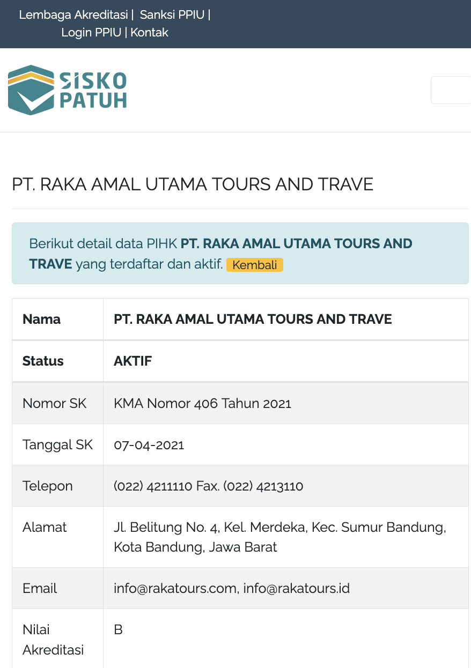This screenshot has width=471, height=668.
Task: Select the Jl. Belitung address text
Action: click(x=279, y=528)
